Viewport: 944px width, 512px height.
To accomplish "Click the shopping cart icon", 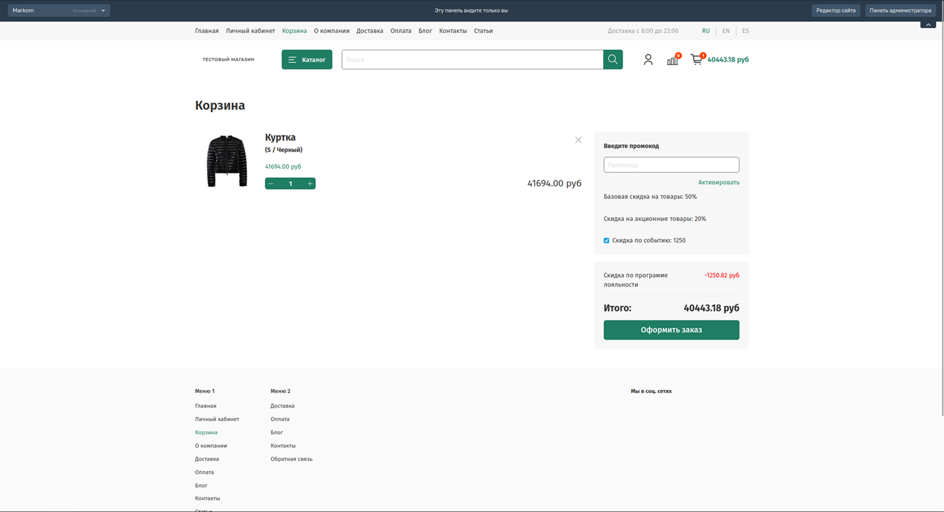I will (x=696, y=60).
